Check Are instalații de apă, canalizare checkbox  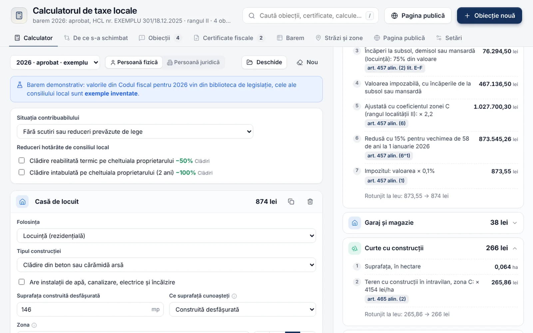pyautogui.click(x=22, y=282)
